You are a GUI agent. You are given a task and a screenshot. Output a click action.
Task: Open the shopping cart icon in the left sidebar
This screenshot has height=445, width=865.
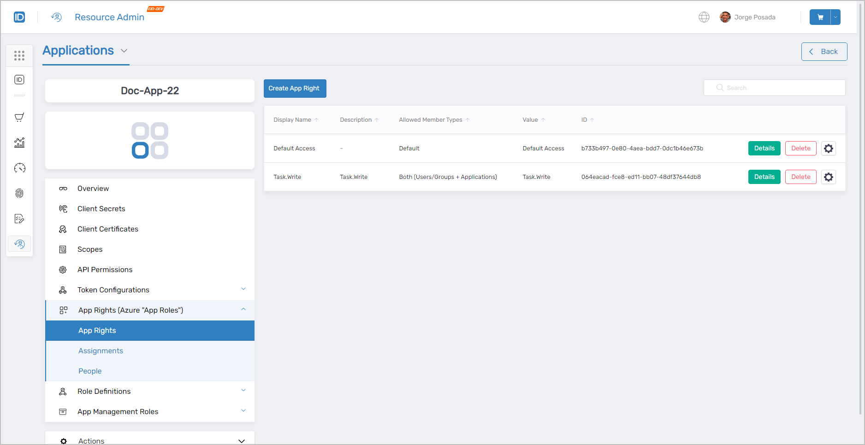tap(19, 117)
